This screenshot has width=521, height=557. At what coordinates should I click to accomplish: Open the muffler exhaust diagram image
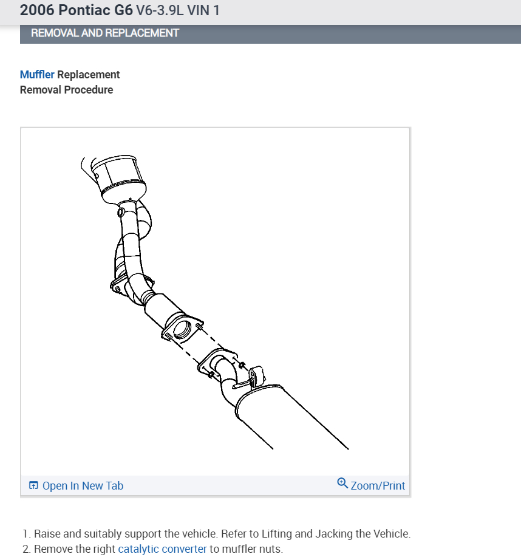coord(215,302)
